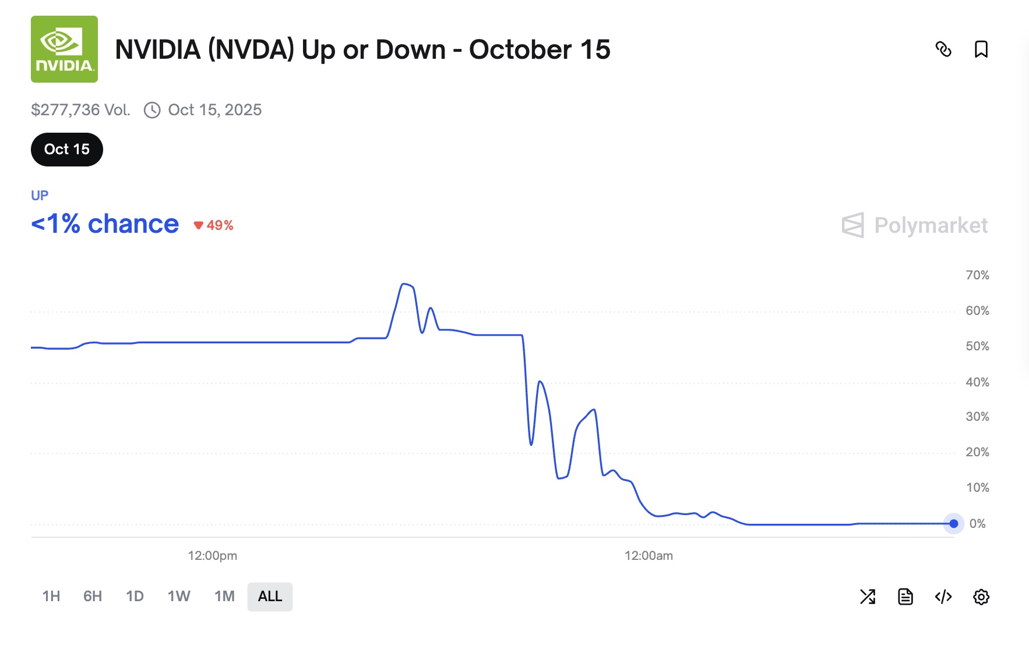Click the Polymarket watermark logo

914,225
